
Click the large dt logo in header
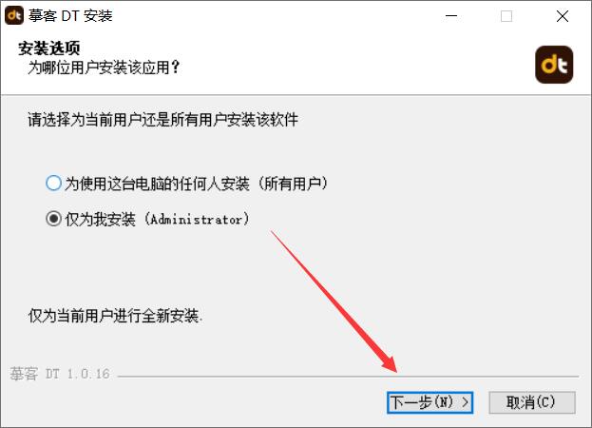click(554, 65)
